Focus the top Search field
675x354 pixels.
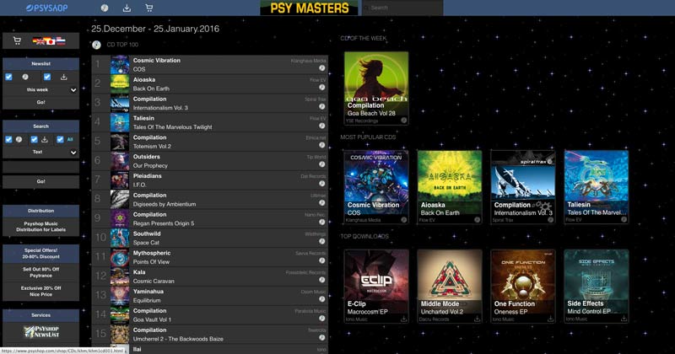(402, 8)
